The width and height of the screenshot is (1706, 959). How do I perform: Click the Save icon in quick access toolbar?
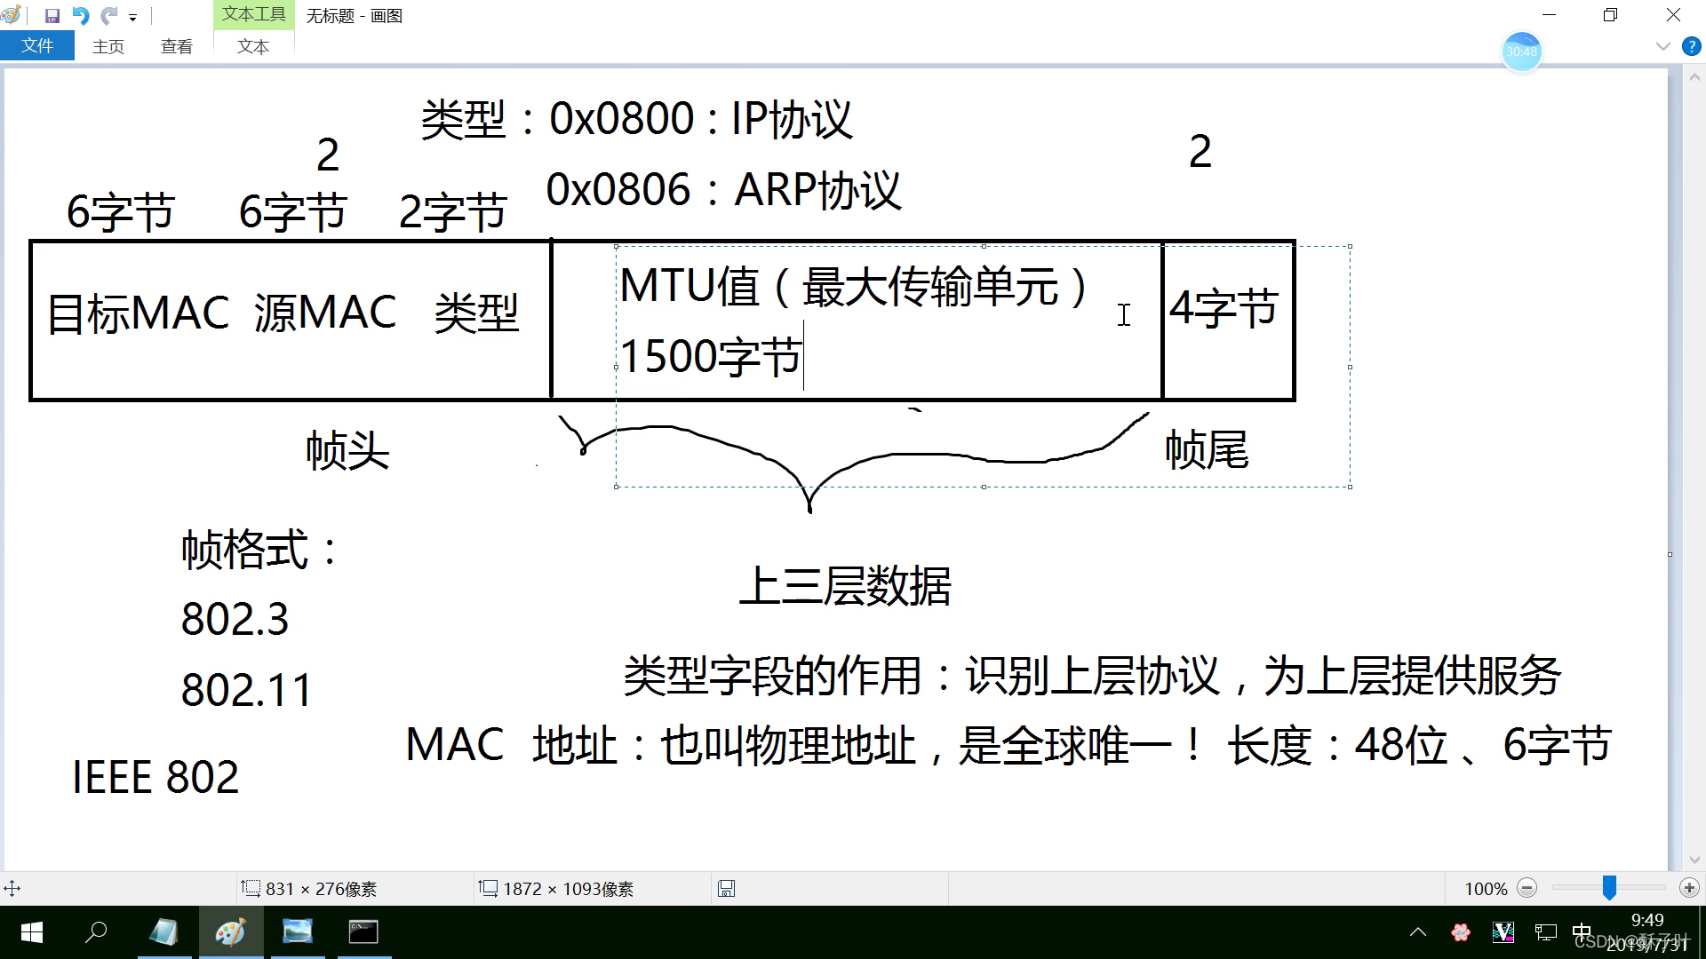(52, 16)
